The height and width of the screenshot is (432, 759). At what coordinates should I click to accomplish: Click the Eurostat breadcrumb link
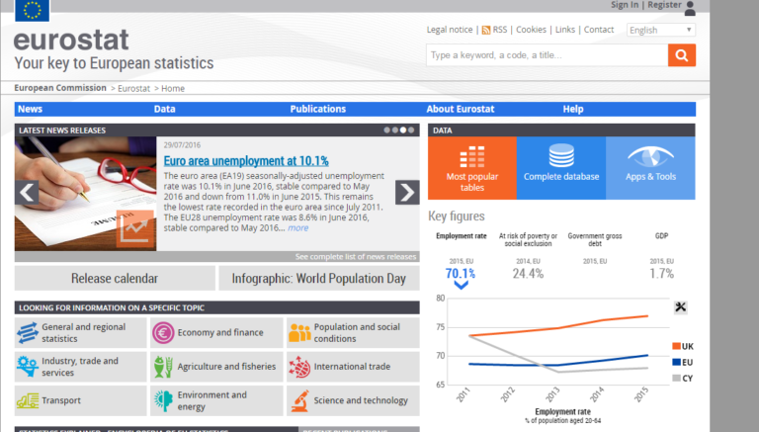tap(134, 89)
